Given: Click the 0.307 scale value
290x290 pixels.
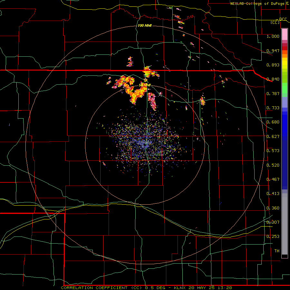Looking at the screenshot, I should [273, 222].
